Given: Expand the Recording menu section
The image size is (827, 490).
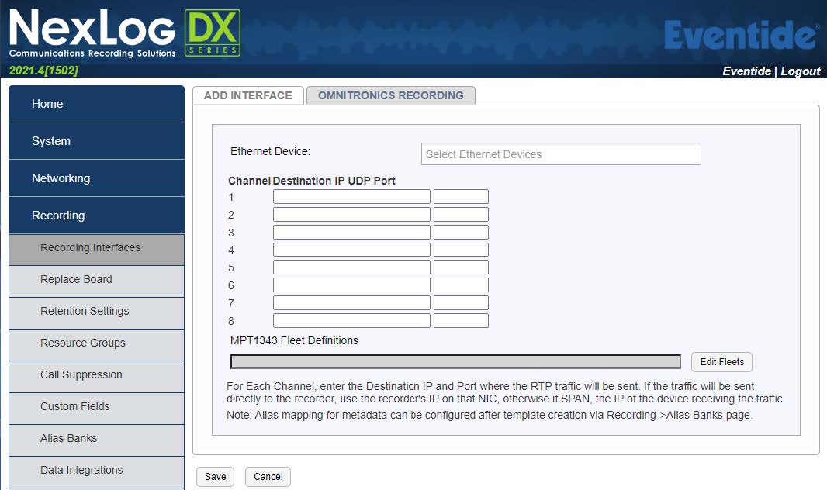Looking at the screenshot, I should point(97,216).
